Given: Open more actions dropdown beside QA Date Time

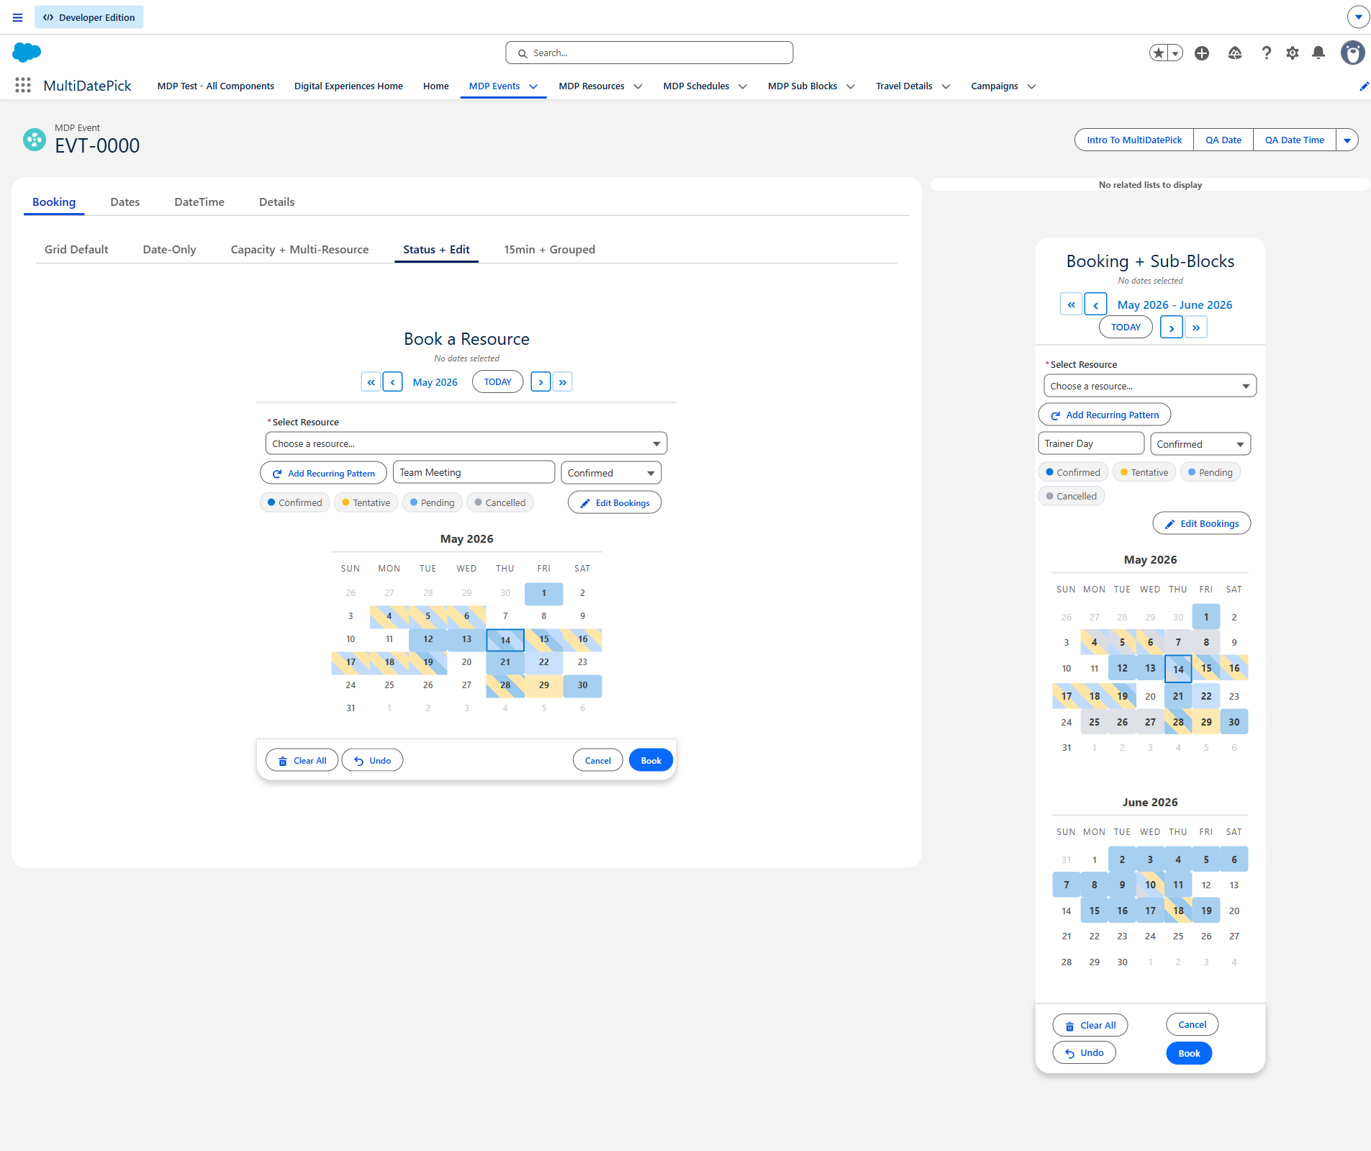Looking at the screenshot, I should coord(1347,140).
